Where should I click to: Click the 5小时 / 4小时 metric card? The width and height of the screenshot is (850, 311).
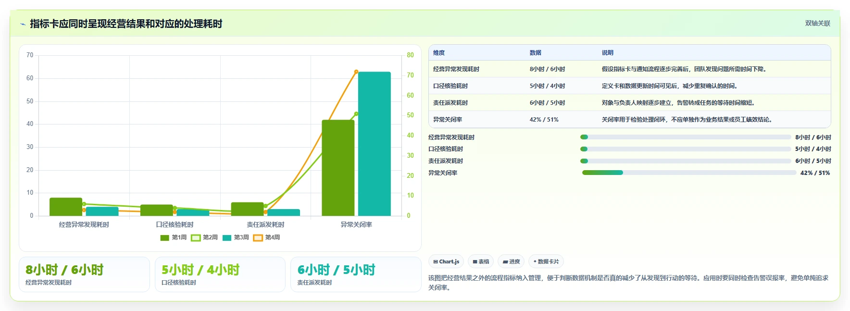(220, 274)
